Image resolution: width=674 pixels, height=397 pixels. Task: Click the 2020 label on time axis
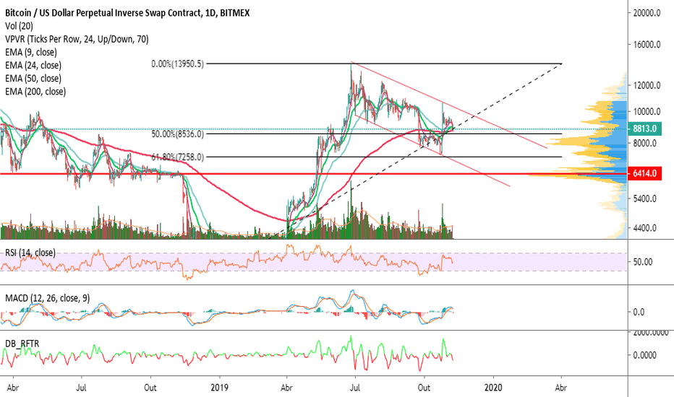(x=493, y=388)
